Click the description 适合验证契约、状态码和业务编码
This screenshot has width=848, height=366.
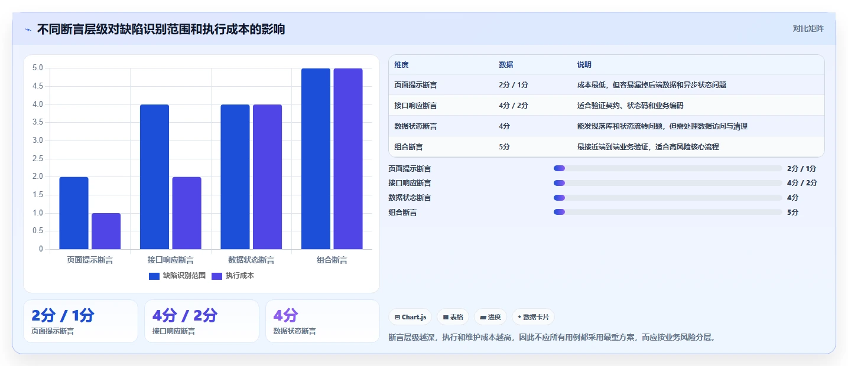click(x=631, y=106)
